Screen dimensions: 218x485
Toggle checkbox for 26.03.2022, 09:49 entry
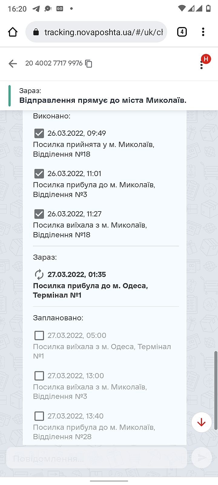pos(39,133)
